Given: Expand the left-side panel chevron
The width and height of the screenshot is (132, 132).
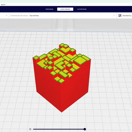Looking at the screenshot, I should click(7, 16).
